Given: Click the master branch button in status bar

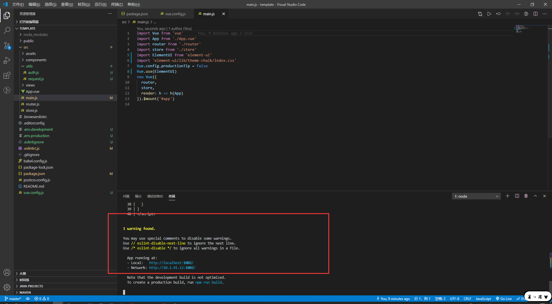Looking at the screenshot, I should click(13, 299).
